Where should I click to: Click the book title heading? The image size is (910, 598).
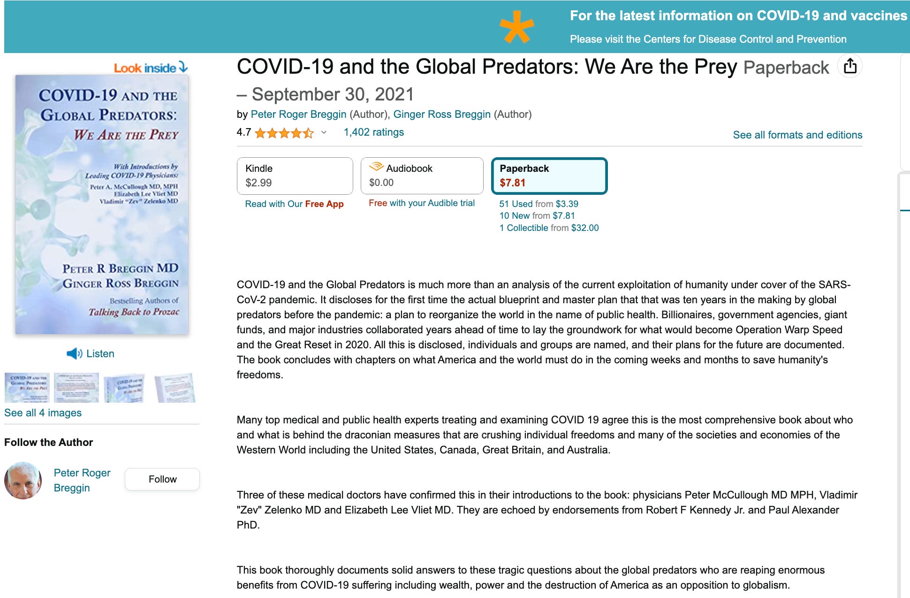[x=487, y=67]
